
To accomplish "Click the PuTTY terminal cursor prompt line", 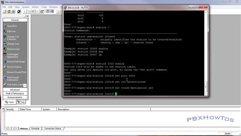I will 90,94.
